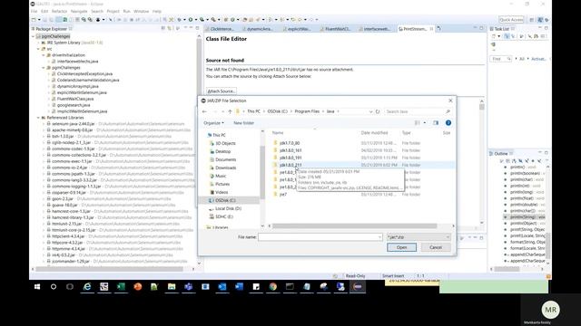The width and height of the screenshot is (581, 326).
Task: Open Chrome from the taskbar
Action: pyautogui.click(x=273, y=287)
